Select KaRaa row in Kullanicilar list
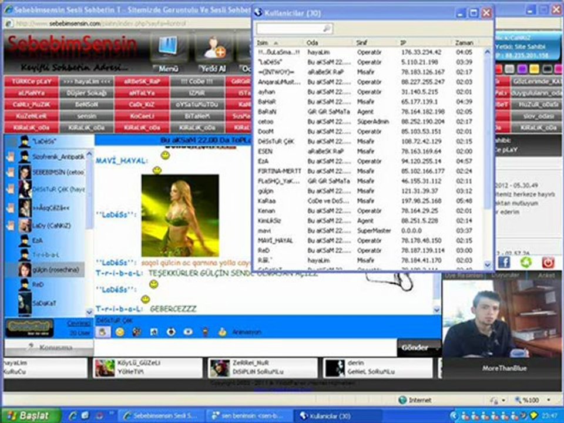Screen dimensions: 564x423 coord(369,201)
